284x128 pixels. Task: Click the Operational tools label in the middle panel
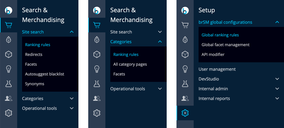(127, 89)
